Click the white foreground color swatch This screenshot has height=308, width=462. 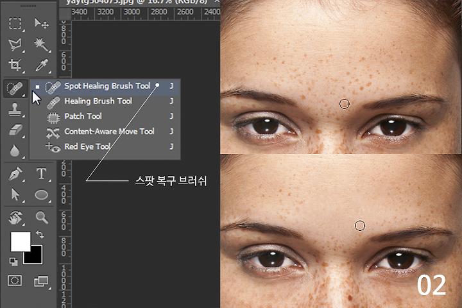tap(19, 241)
